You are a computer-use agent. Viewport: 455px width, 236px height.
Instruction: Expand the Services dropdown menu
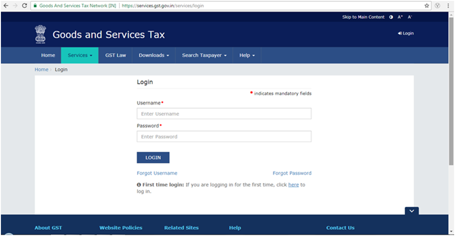(x=80, y=55)
